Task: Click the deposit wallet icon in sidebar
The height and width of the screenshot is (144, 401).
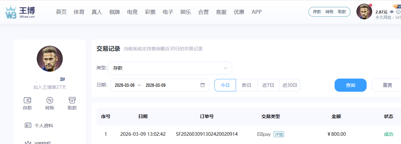Action: tap(27, 100)
